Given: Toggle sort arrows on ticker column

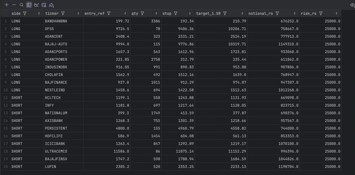Looking at the screenshot, I should click(x=78, y=14).
